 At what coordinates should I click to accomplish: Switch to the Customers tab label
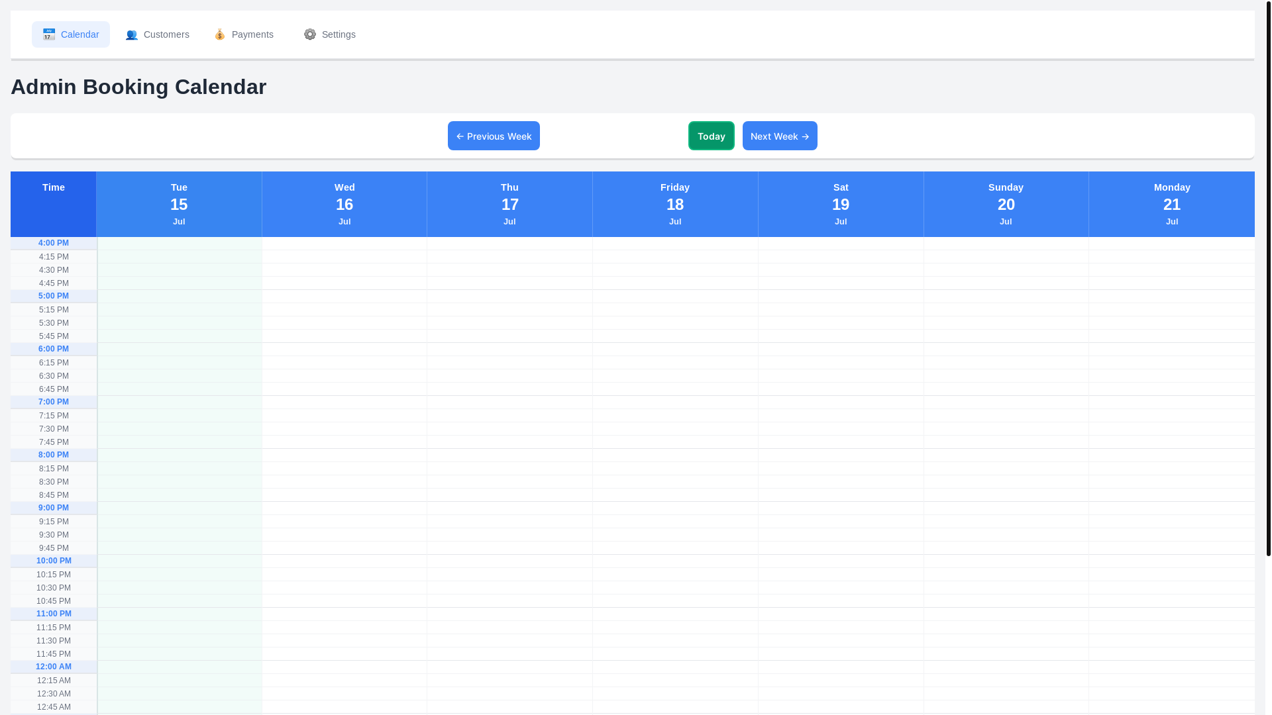click(166, 34)
